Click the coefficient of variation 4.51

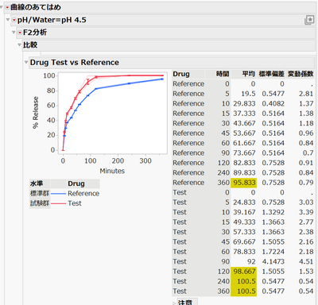tap(306, 261)
